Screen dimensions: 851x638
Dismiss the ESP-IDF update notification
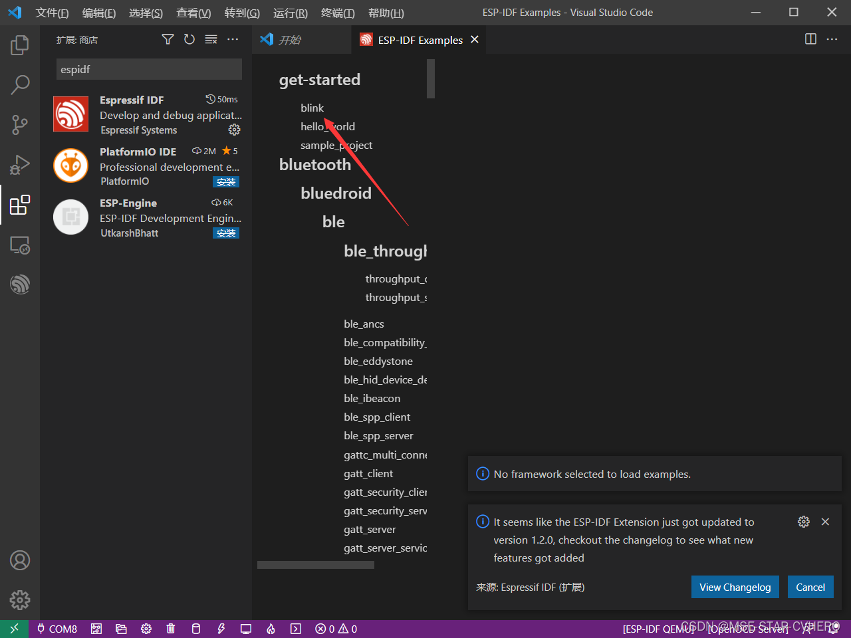825,522
